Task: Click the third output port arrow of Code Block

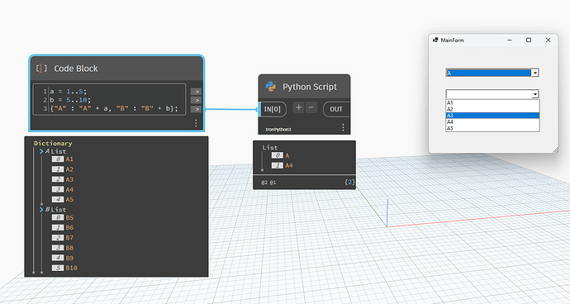Action: [196, 109]
